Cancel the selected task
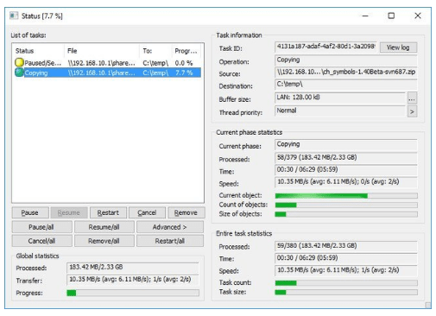Viewport: 436px width, 316px height. click(x=147, y=212)
